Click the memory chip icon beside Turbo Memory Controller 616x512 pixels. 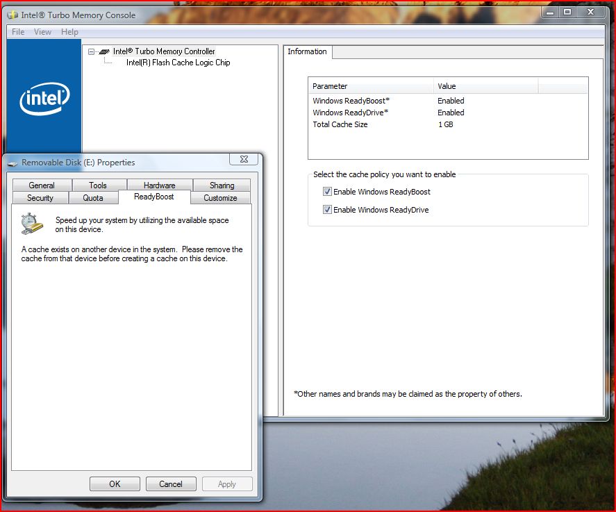[104, 51]
